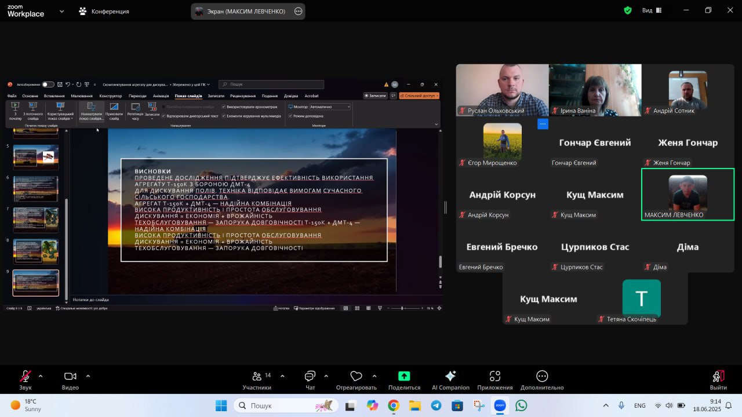Click the orange Спільний доступ button
742x417 pixels.
[419, 96]
